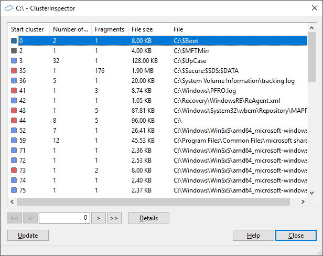
Task: Click the blue icon beside cluster 3
Action: (x=14, y=61)
